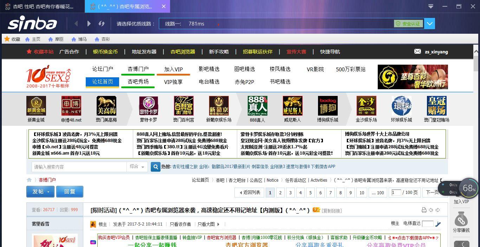Viewport: 480px width, 247px height.
Task: Click the 至尊杏彩 banner advertisement
Action: point(413,77)
